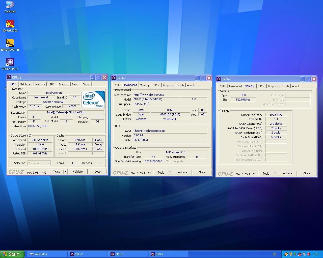Minimize the CPU-Z Mainboard window
323x258 pixels.
point(197,78)
